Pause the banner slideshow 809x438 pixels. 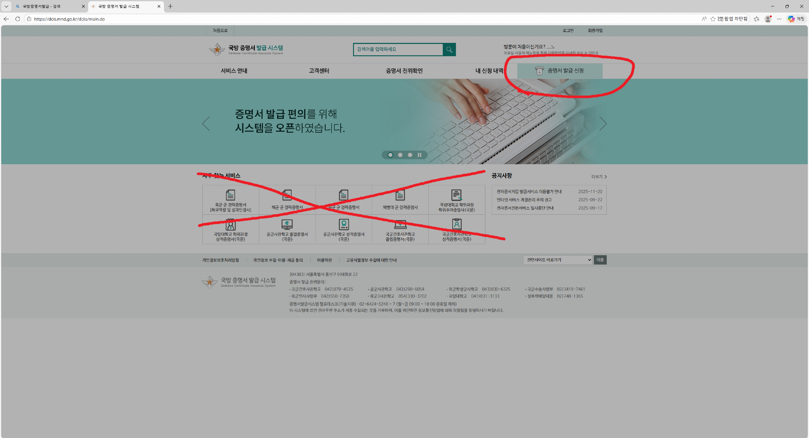tap(419, 155)
